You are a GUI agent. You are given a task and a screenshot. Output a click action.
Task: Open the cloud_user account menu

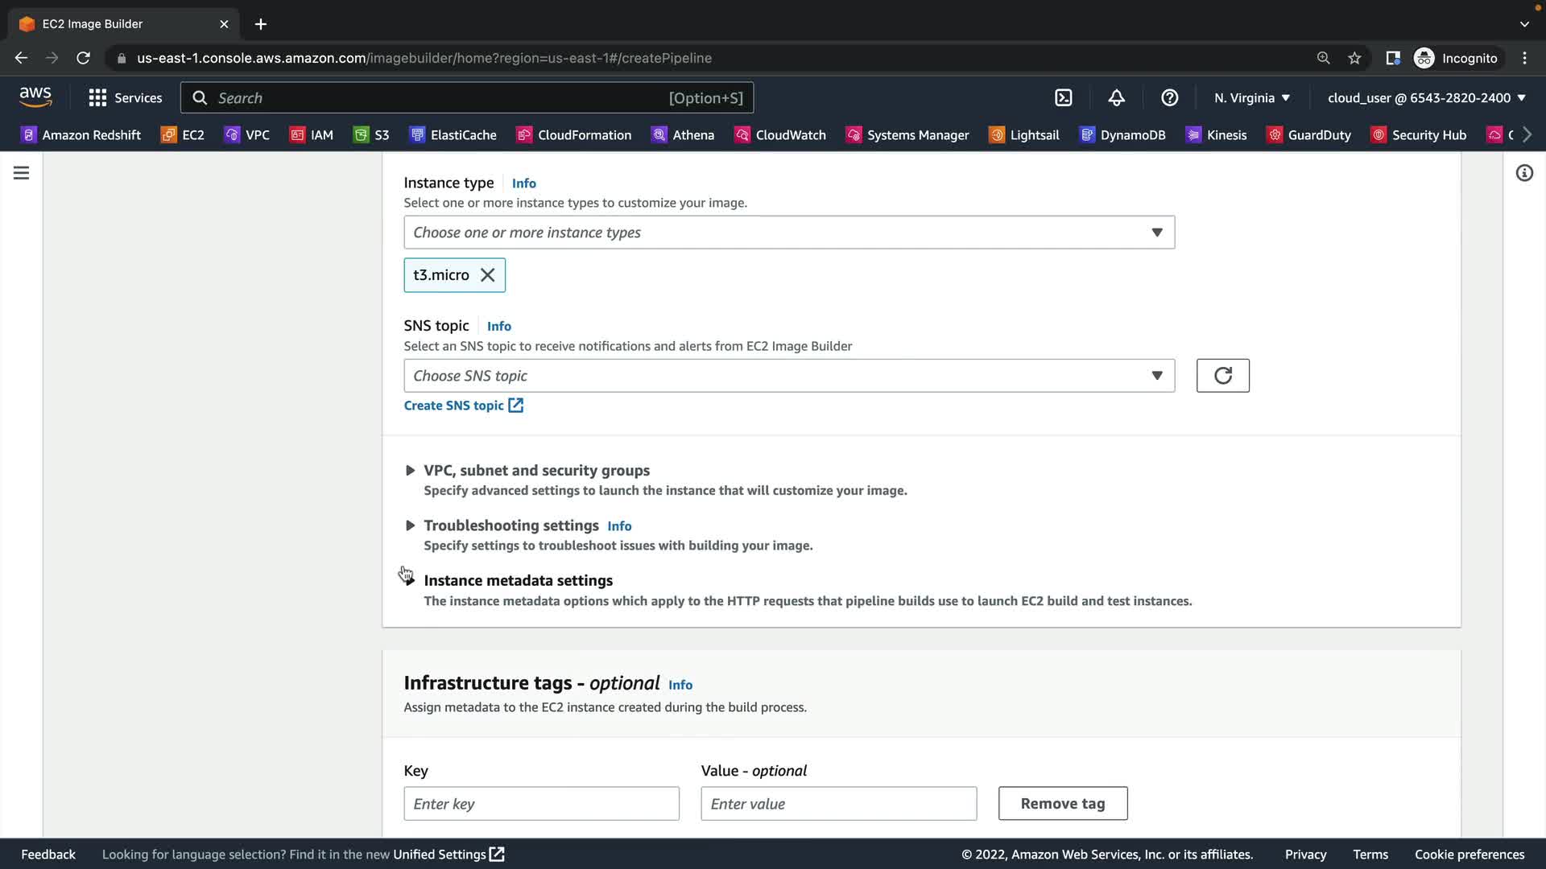(x=1426, y=97)
